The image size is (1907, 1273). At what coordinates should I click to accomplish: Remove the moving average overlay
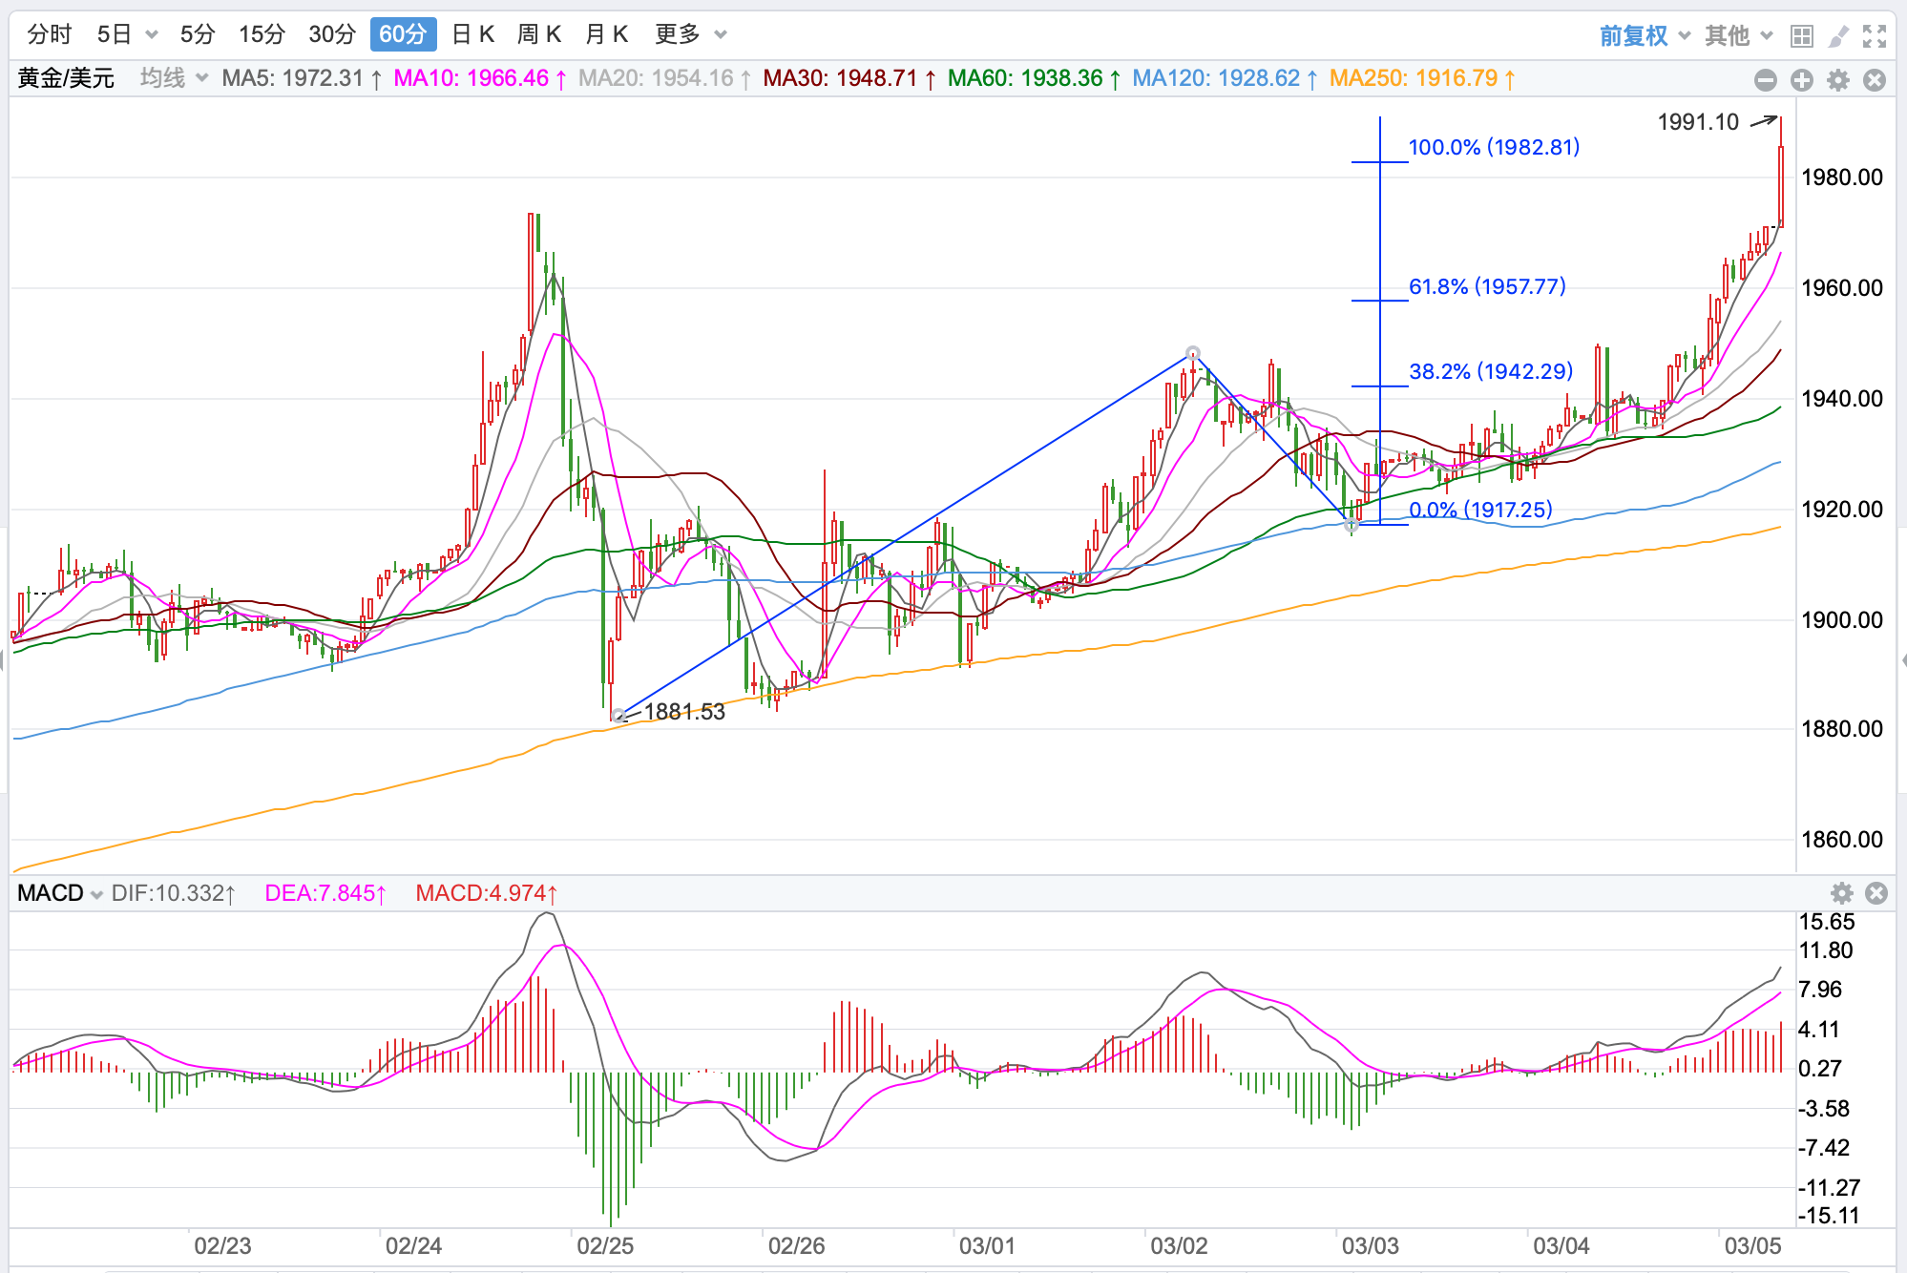tap(1875, 80)
